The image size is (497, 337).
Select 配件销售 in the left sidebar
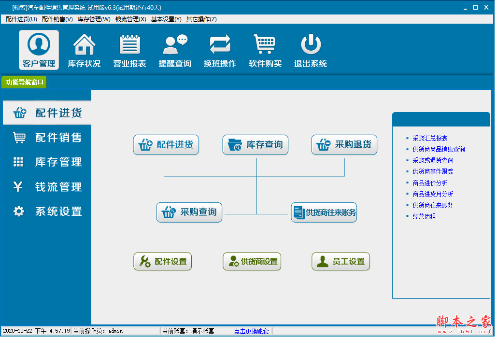(46, 138)
